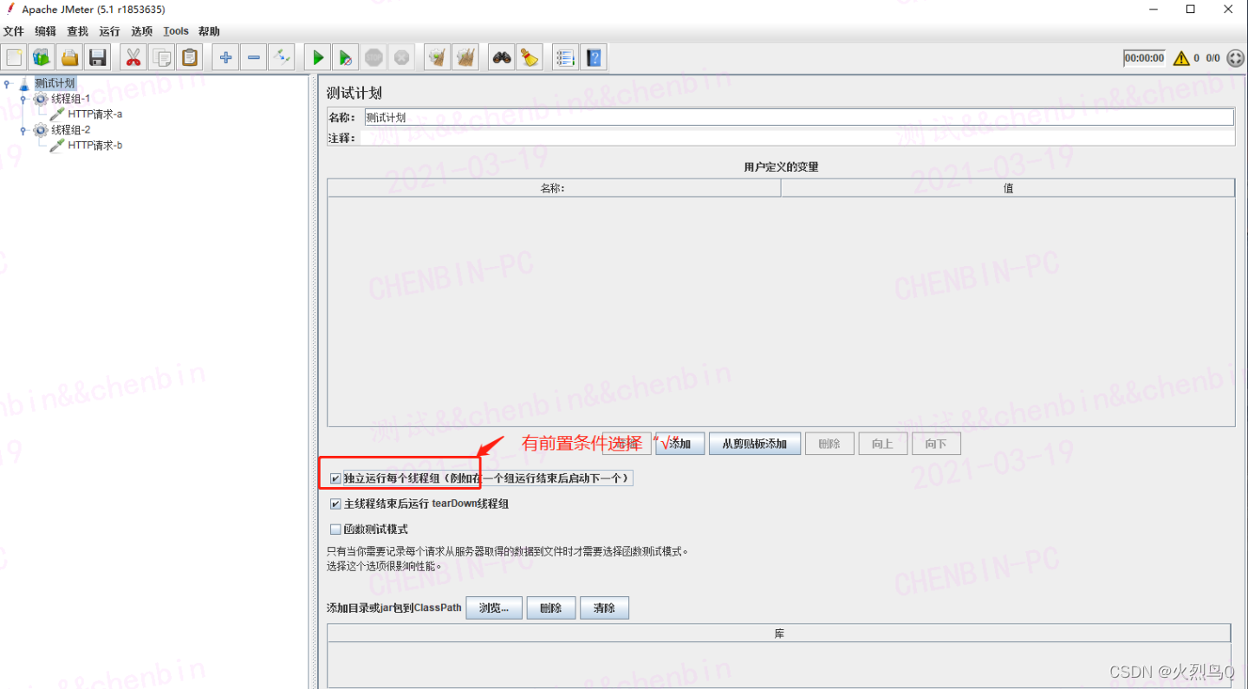
Task: Click the 添加 button under variables table
Action: pyautogui.click(x=680, y=444)
